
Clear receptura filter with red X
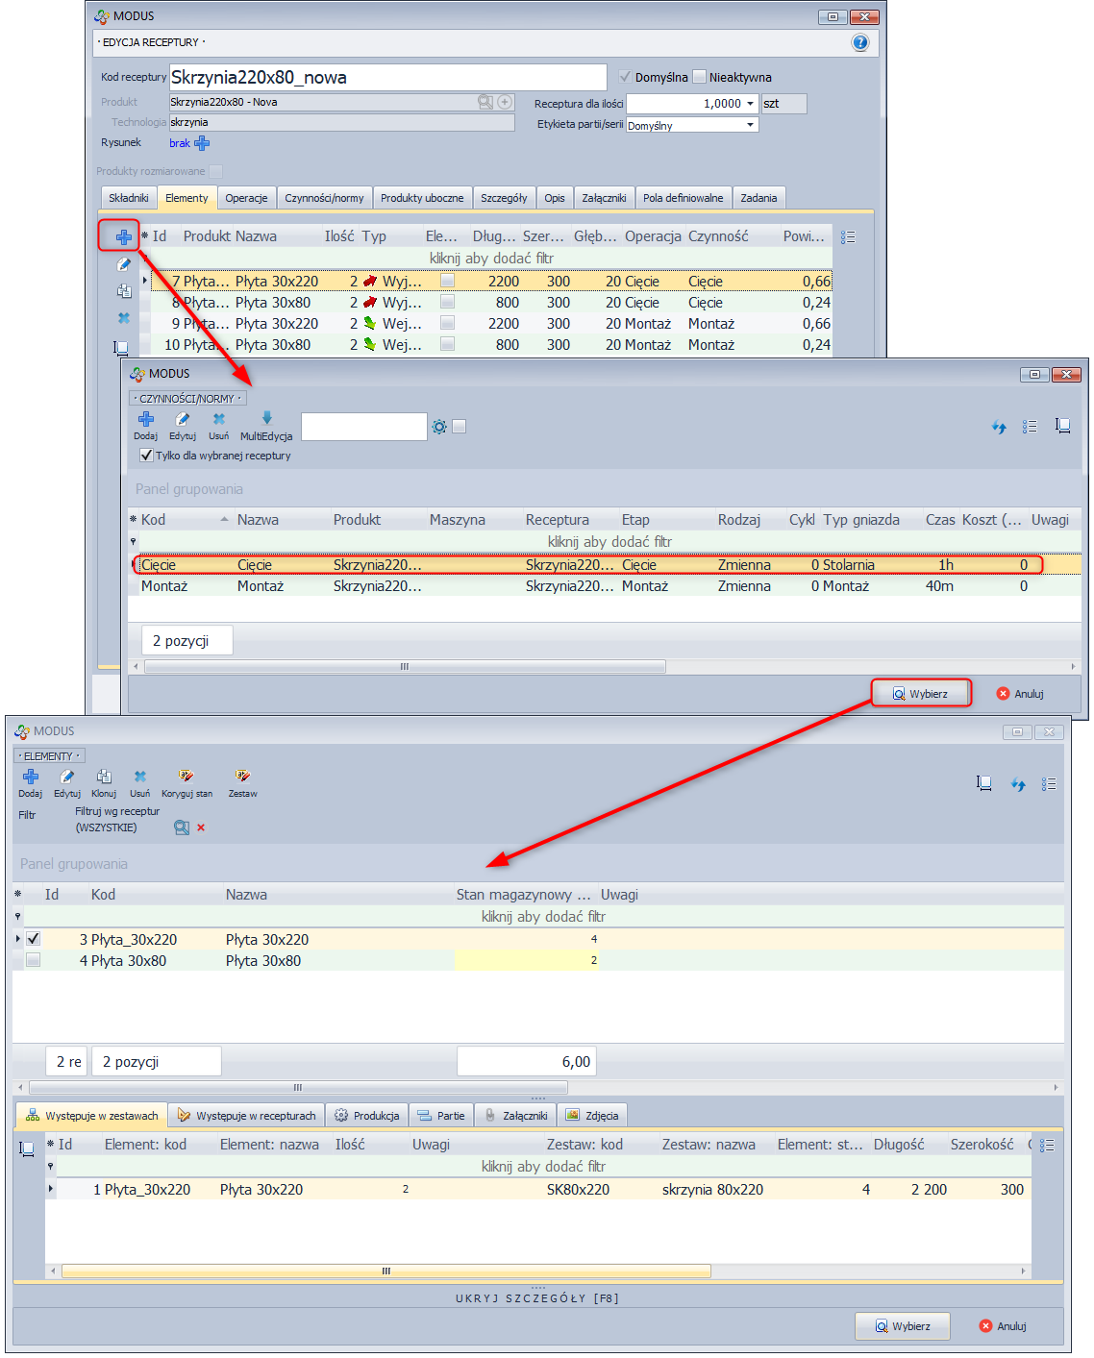pyautogui.click(x=201, y=827)
